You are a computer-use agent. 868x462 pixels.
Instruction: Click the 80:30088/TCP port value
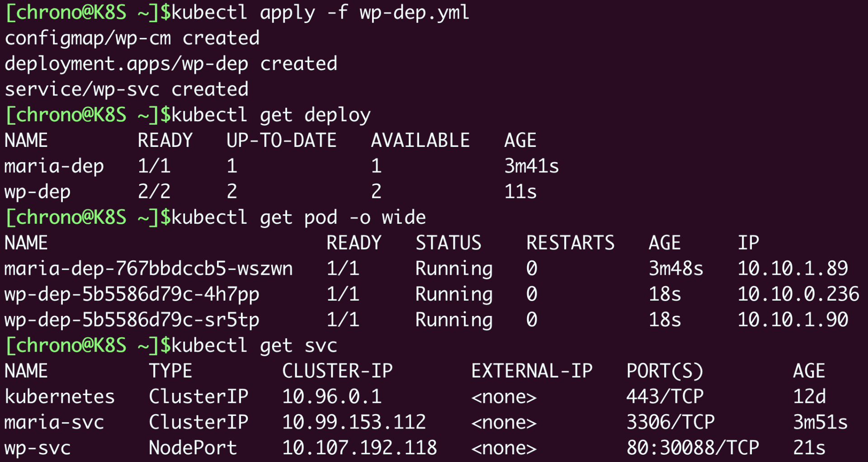693,448
